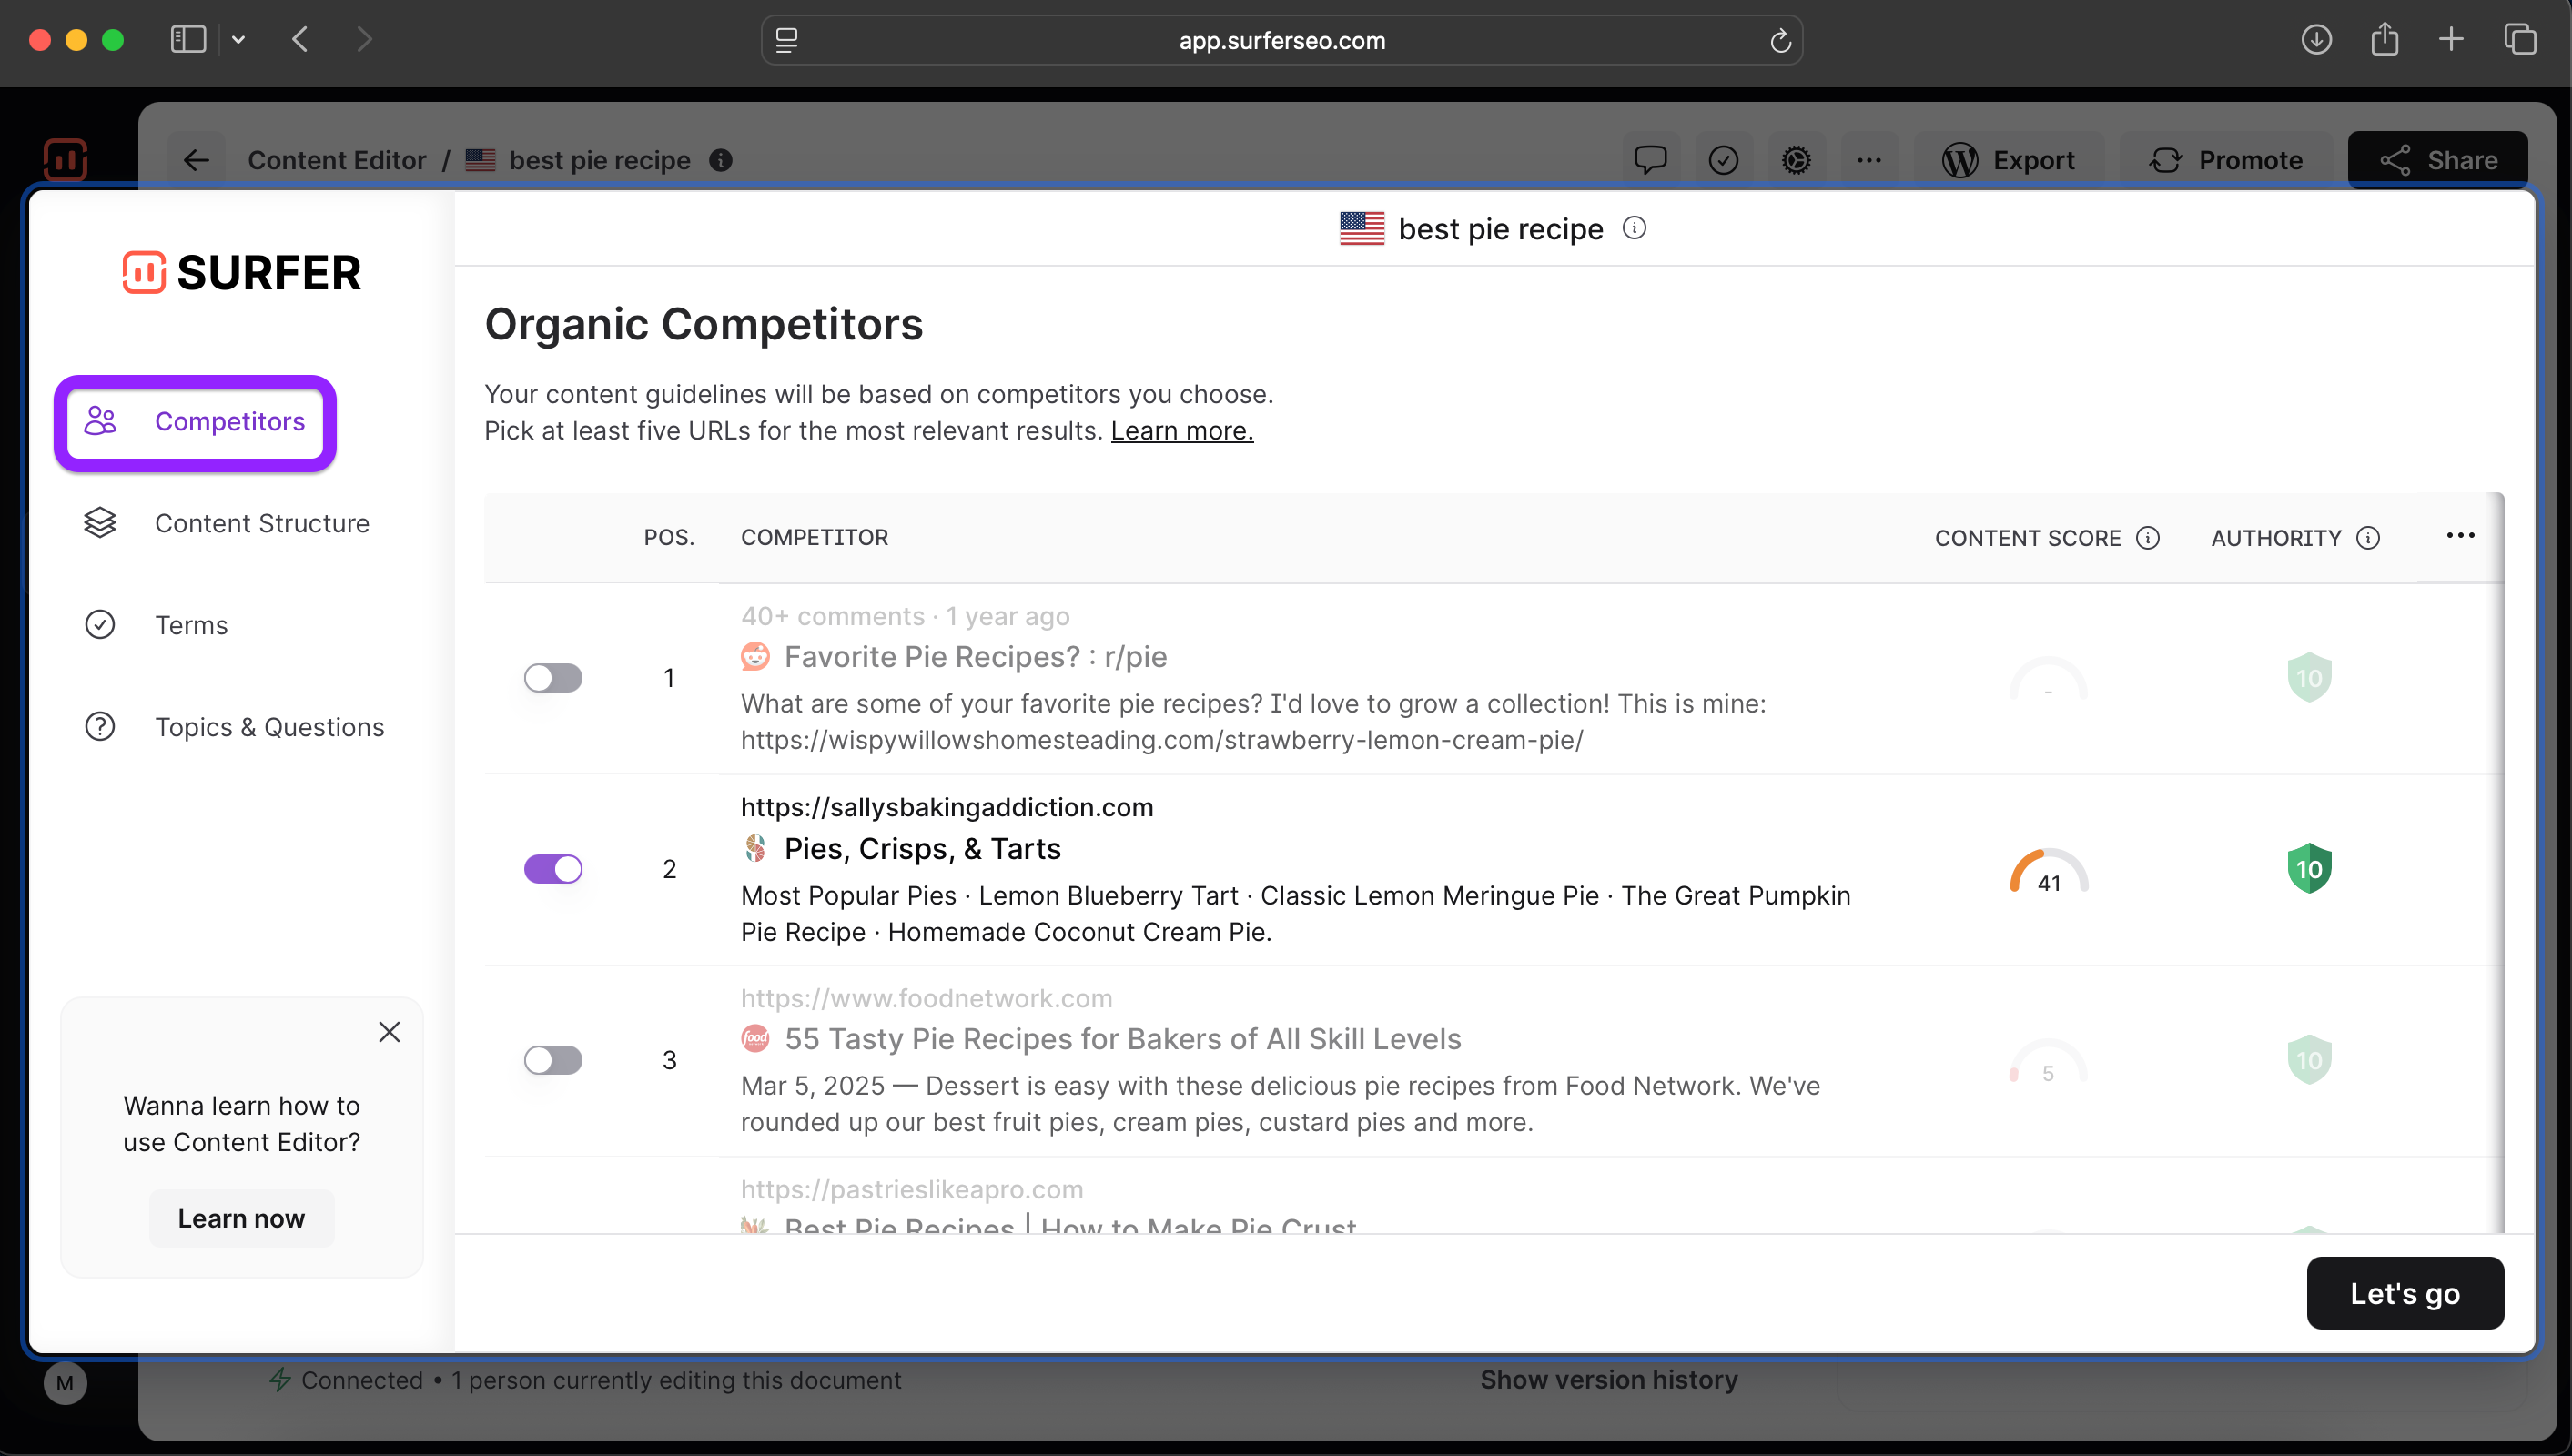Click Pies, Crisps, & Tarts title
Screen dimensions: 2572x1456
click(x=922, y=849)
